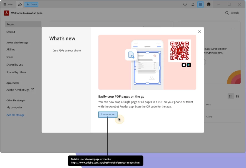Click the Create button
Viewport: 246px width, 168px height.
pos(31,4)
